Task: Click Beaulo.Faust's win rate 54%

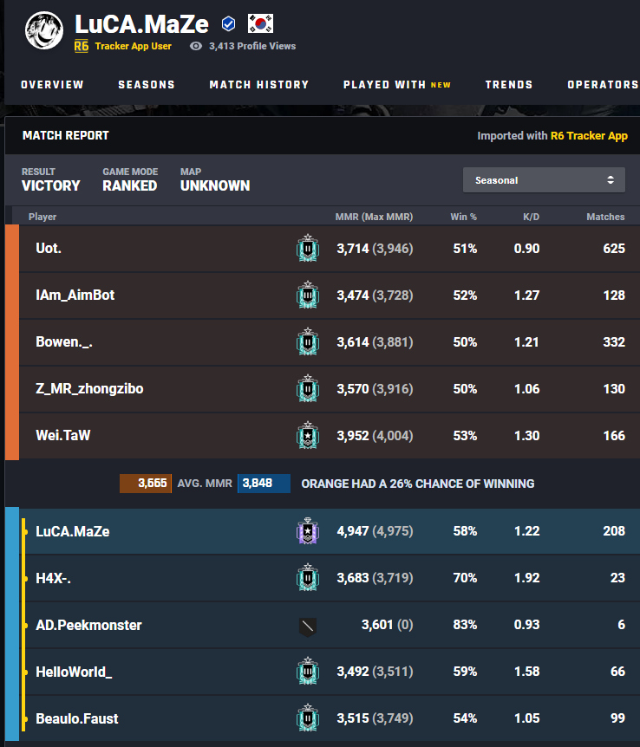Action: pos(465,718)
